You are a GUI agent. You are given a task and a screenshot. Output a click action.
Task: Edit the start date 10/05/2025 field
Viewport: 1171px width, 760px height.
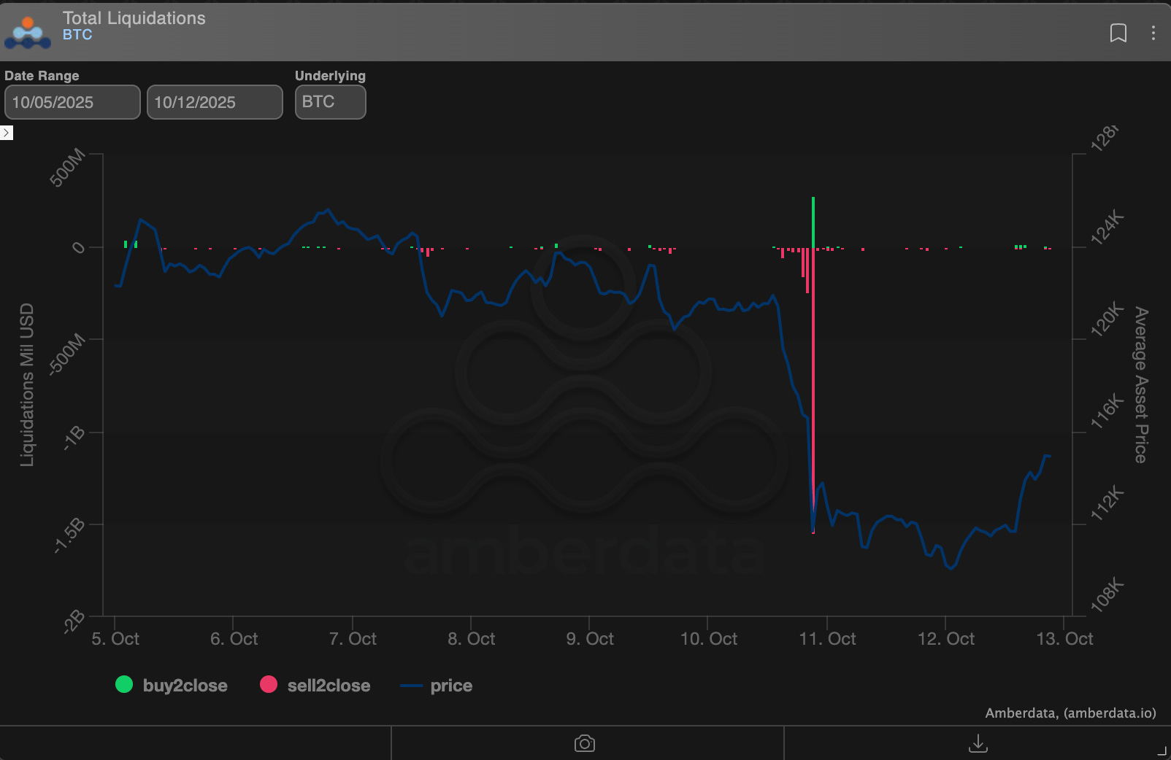point(72,102)
